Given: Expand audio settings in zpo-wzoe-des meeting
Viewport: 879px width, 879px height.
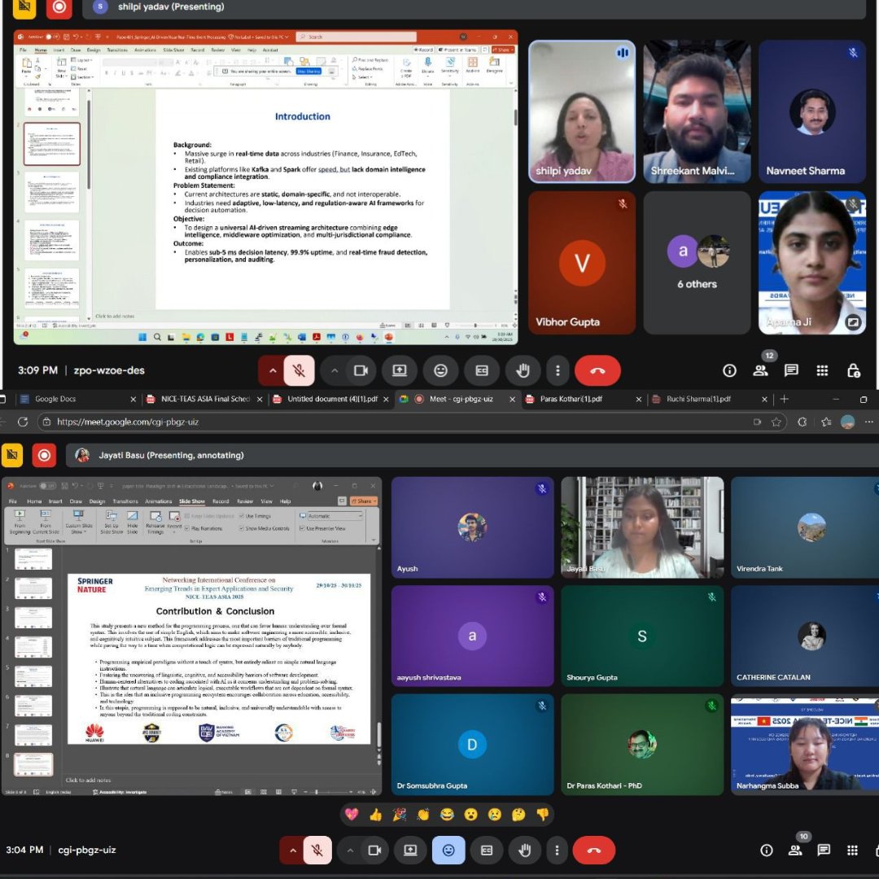Looking at the screenshot, I should pos(272,370).
